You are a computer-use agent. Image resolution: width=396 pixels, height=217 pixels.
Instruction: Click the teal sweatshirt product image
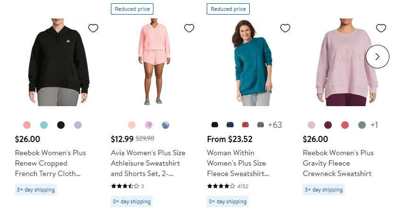(x=252, y=64)
